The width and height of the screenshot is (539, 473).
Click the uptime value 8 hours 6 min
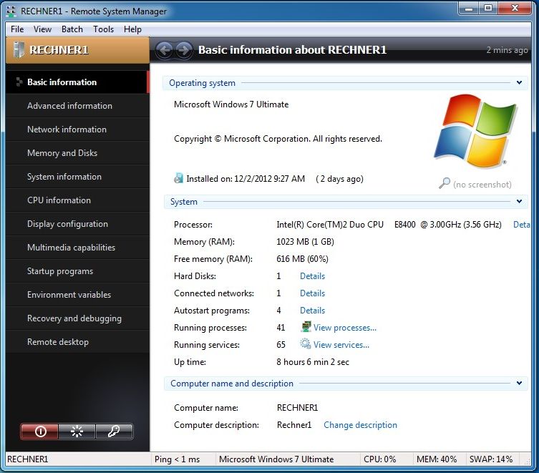313,362
